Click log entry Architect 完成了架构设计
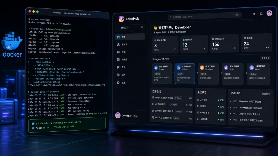Viewport: 278px width, 156px height. coord(251,108)
